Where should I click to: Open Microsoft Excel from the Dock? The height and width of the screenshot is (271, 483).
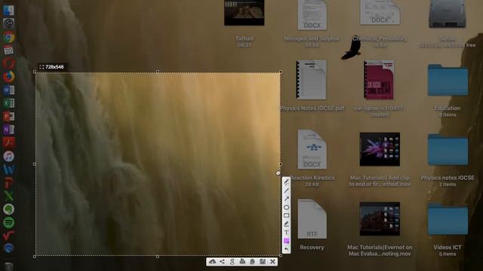point(8,103)
